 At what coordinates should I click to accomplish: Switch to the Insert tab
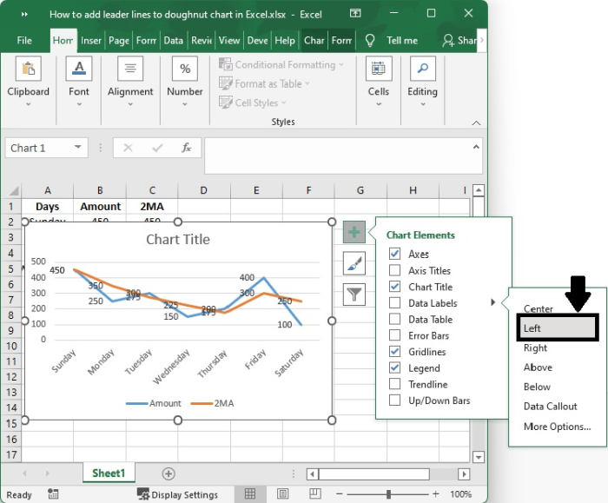90,40
